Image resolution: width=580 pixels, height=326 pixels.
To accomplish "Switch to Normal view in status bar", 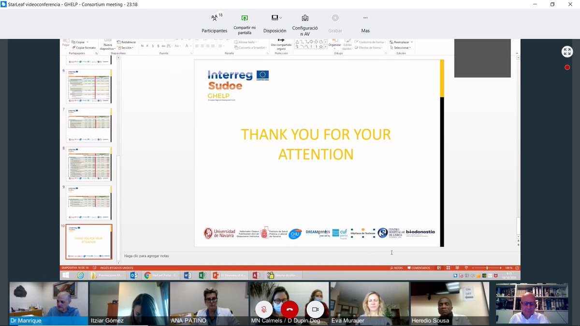I will tap(440, 268).
